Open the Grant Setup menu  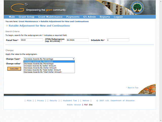tap(26, 17)
